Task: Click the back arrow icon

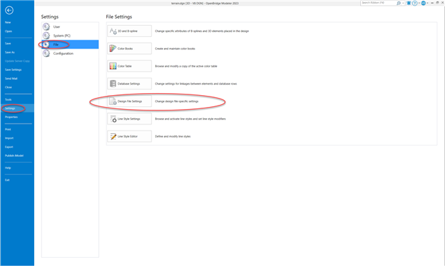Action: (9, 10)
